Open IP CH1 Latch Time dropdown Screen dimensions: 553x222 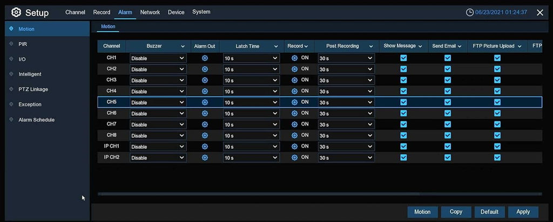[252, 147]
